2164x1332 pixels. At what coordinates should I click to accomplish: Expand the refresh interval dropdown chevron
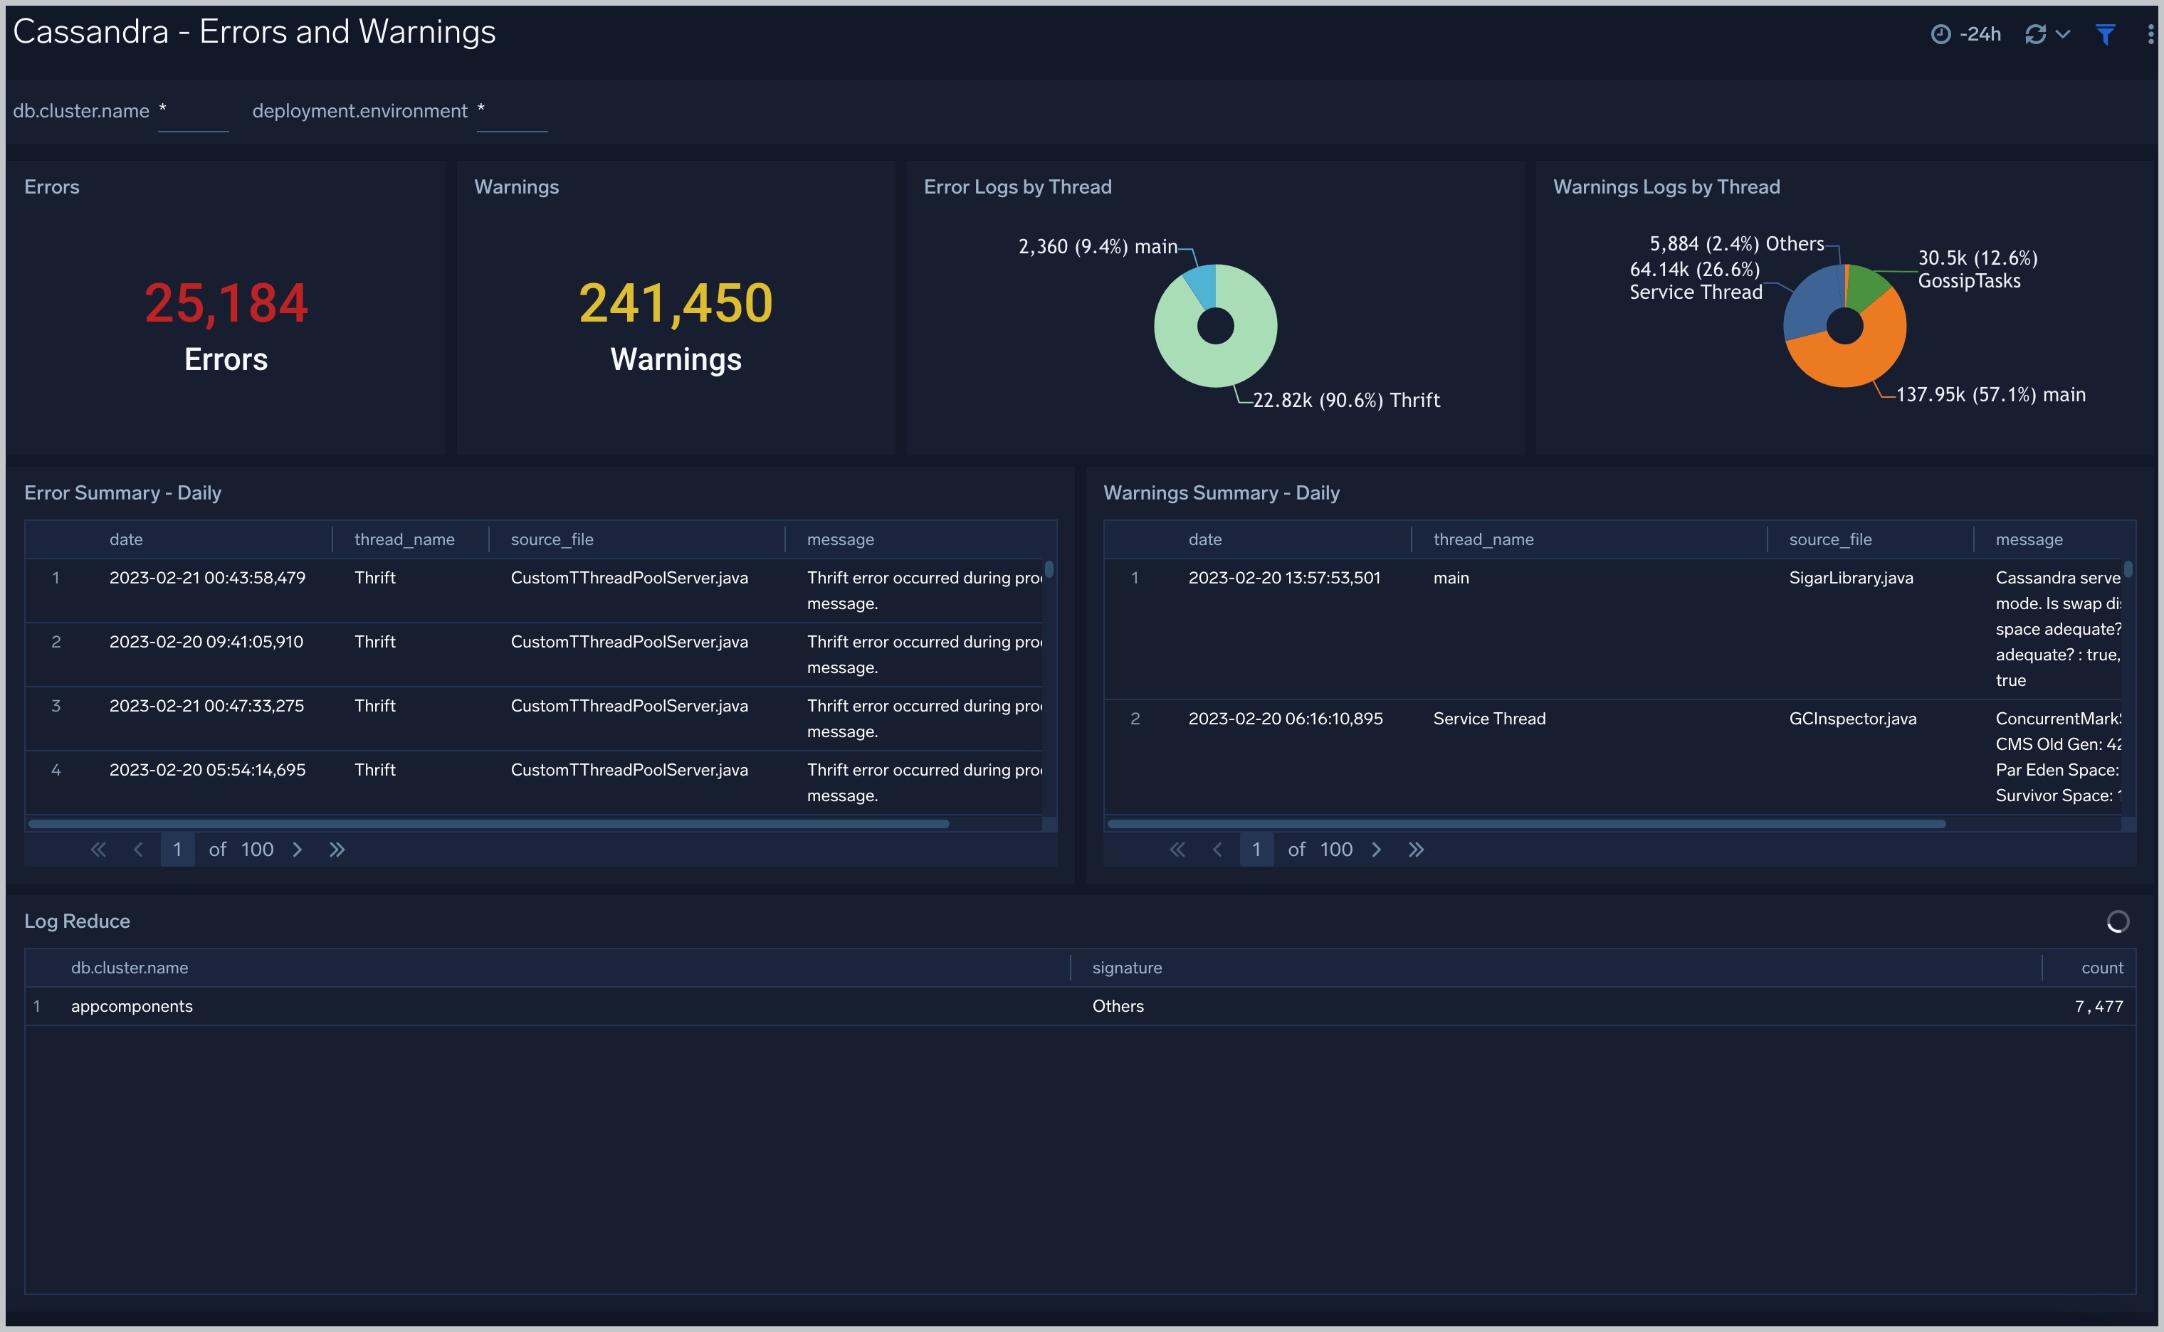[x=2063, y=34]
